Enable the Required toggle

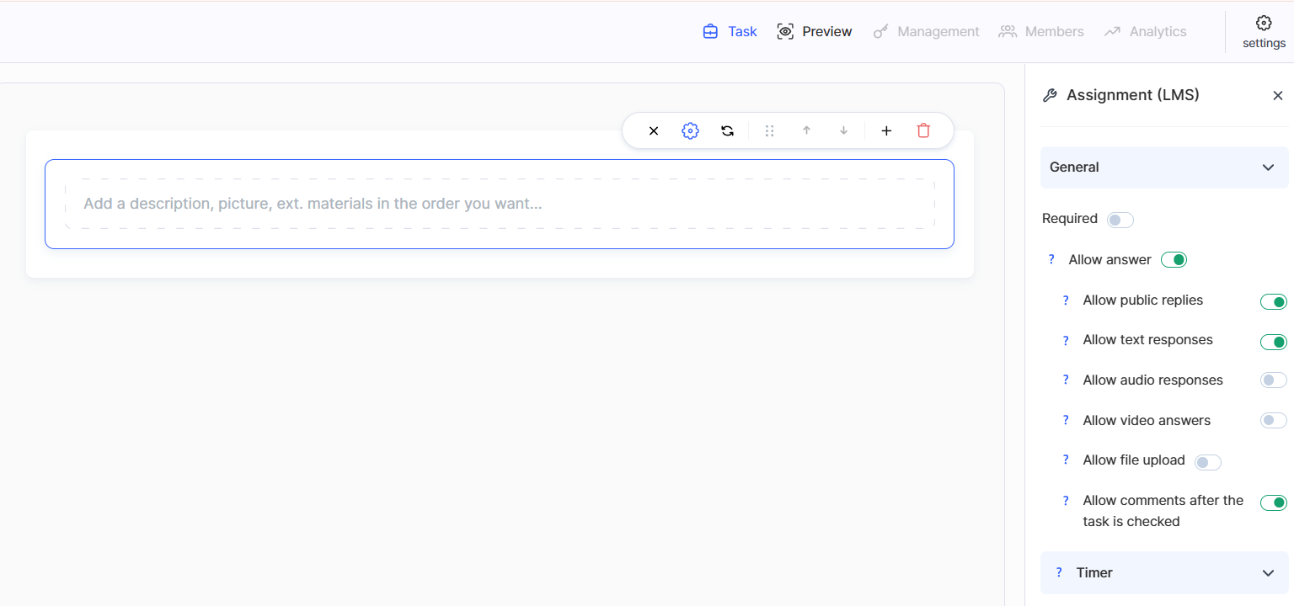coord(1120,220)
